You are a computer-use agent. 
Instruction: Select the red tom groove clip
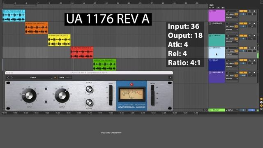pyautogui.click(x=82, y=52)
